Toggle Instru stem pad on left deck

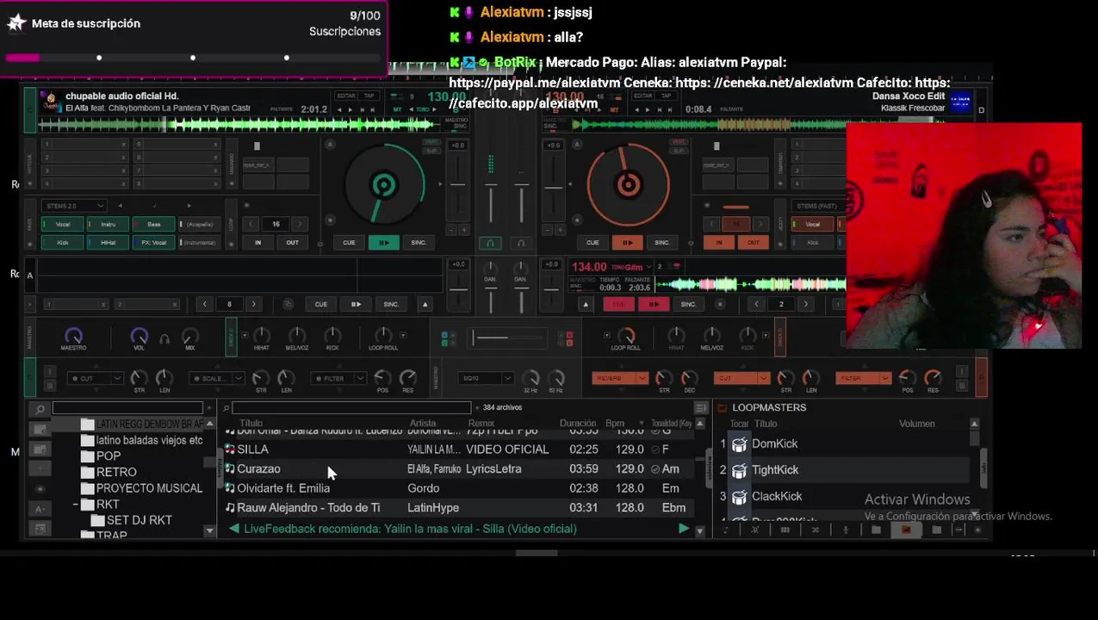pos(108,225)
